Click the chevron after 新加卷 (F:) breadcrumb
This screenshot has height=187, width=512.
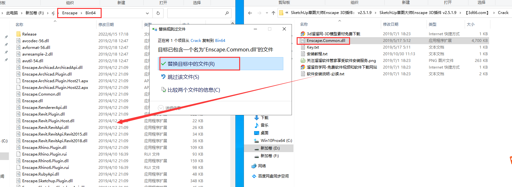48,13
